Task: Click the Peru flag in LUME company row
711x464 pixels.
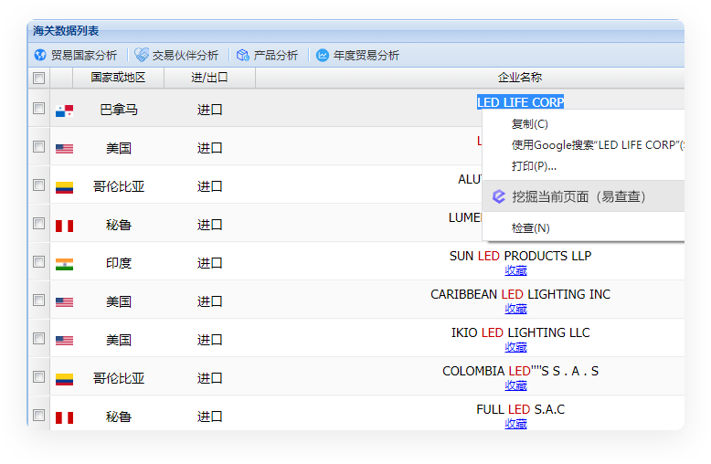Action: (64, 226)
